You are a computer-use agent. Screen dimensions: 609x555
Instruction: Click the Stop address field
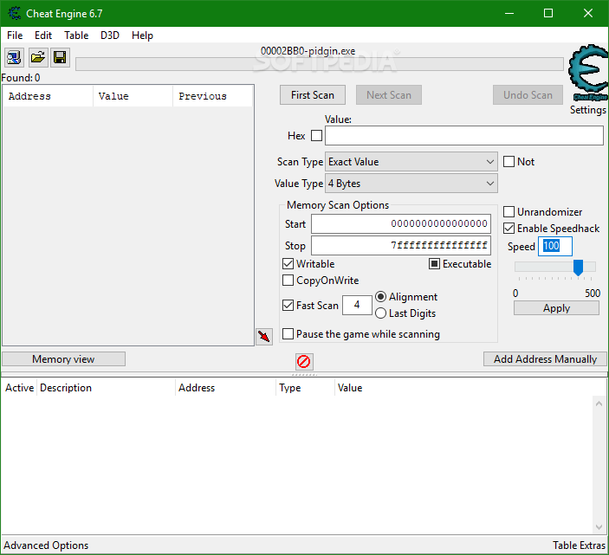(x=401, y=245)
